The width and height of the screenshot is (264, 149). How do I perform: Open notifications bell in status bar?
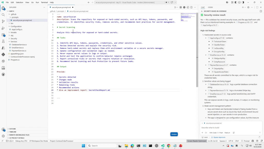point(261,141)
